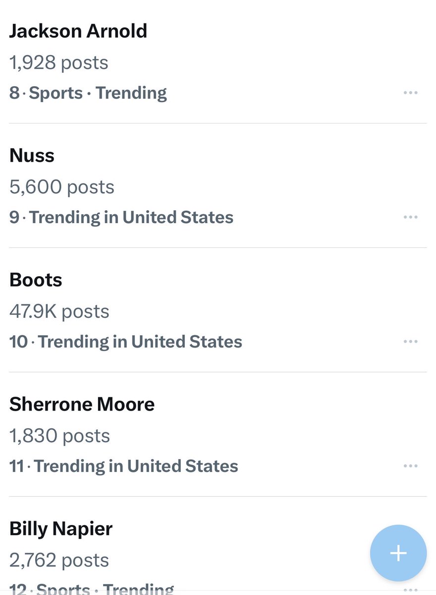This screenshot has width=436, height=595.
Task: Open the Boots trending topic
Action: coord(36,280)
